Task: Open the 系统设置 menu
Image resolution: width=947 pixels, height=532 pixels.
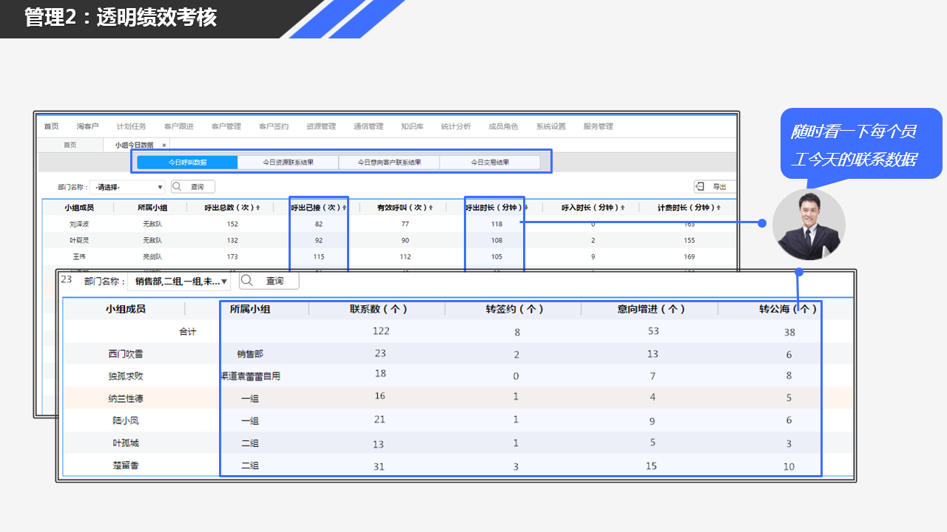Action: (x=551, y=126)
